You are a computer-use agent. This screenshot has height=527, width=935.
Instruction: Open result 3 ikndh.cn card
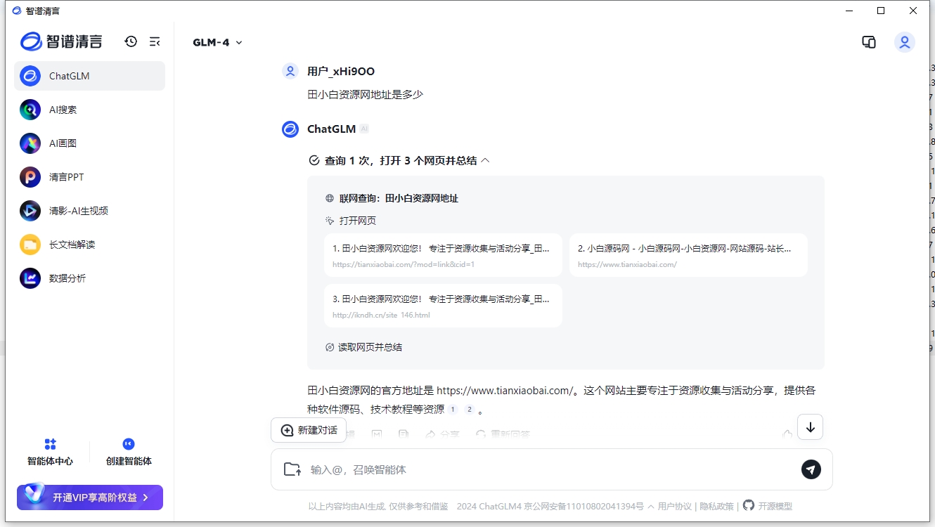tap(443, 306)
